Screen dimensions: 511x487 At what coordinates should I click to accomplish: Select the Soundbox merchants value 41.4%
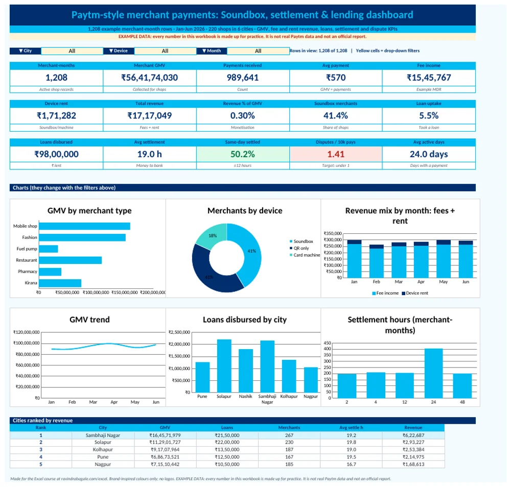[x=336, y=115]
